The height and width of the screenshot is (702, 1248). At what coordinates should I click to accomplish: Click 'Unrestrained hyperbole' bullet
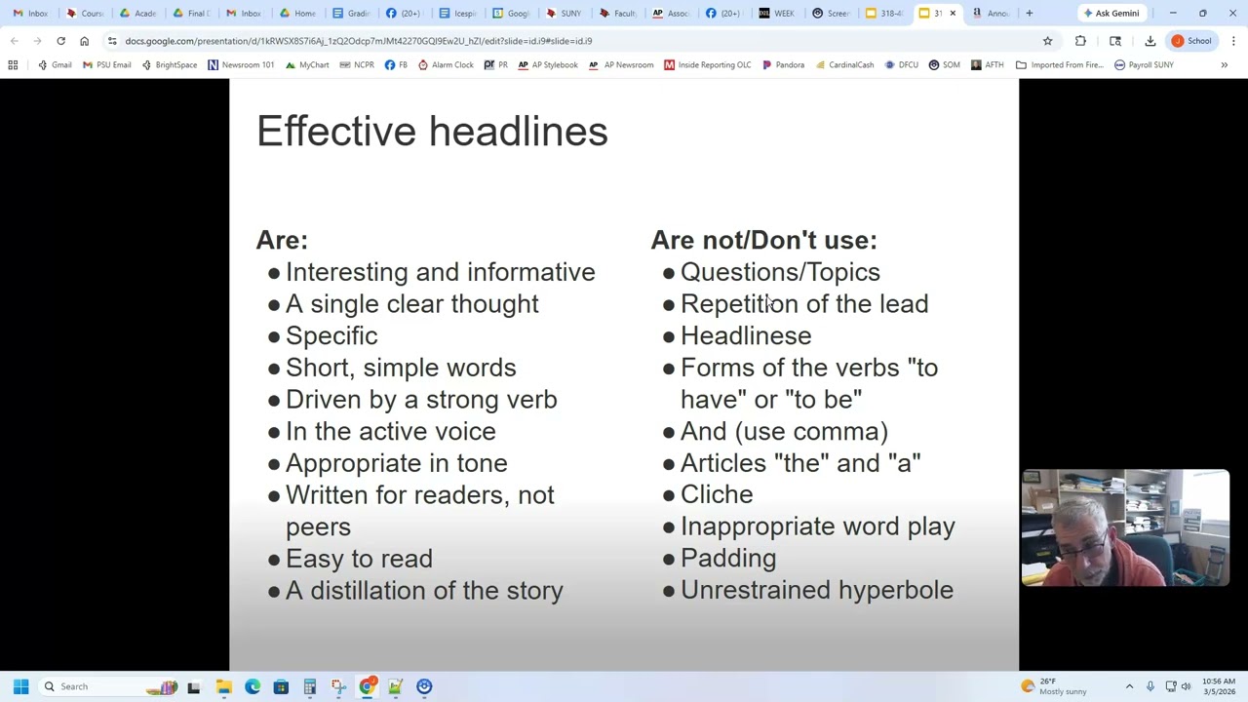click(x=817, y=590)
